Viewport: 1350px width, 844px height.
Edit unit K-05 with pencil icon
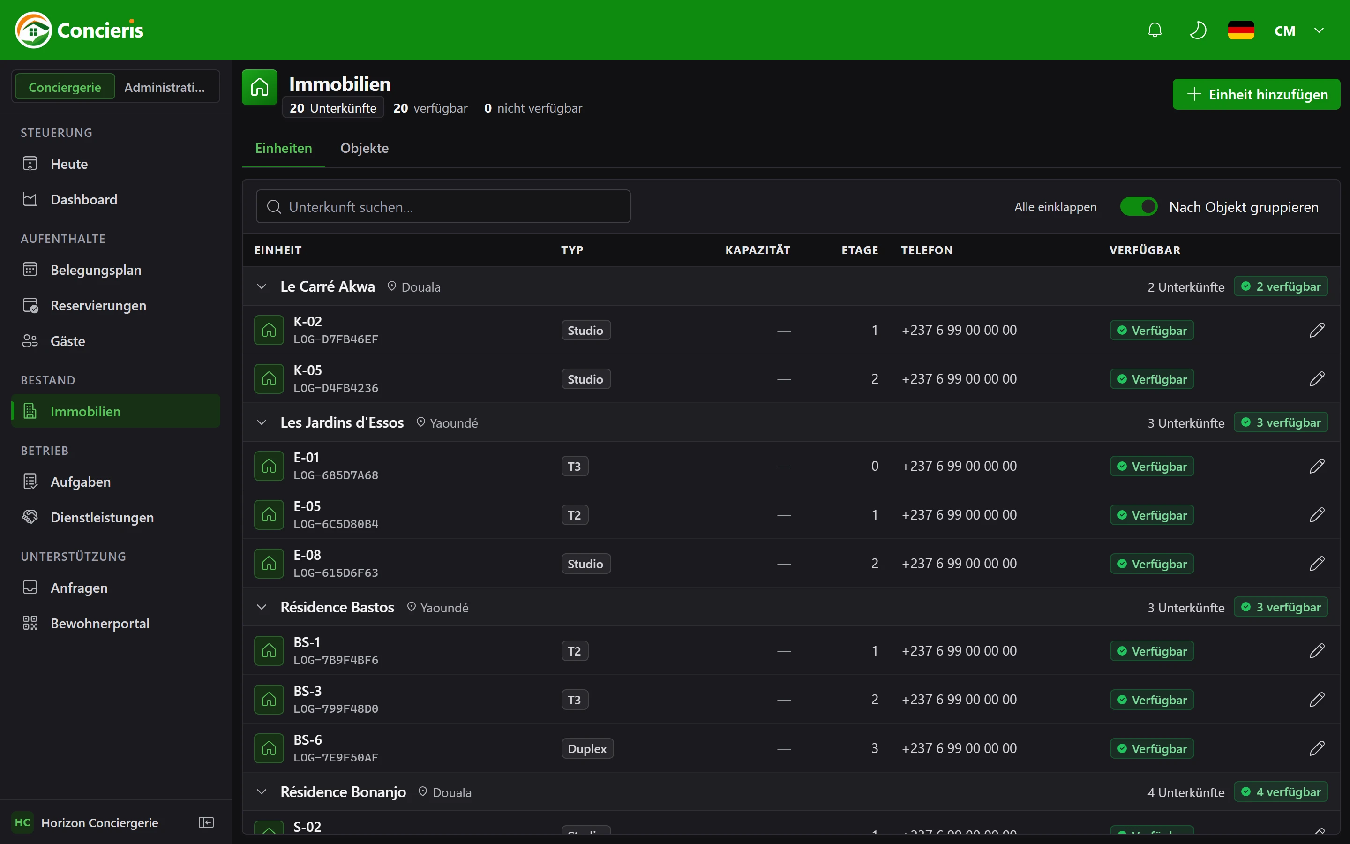point(1317,379)
